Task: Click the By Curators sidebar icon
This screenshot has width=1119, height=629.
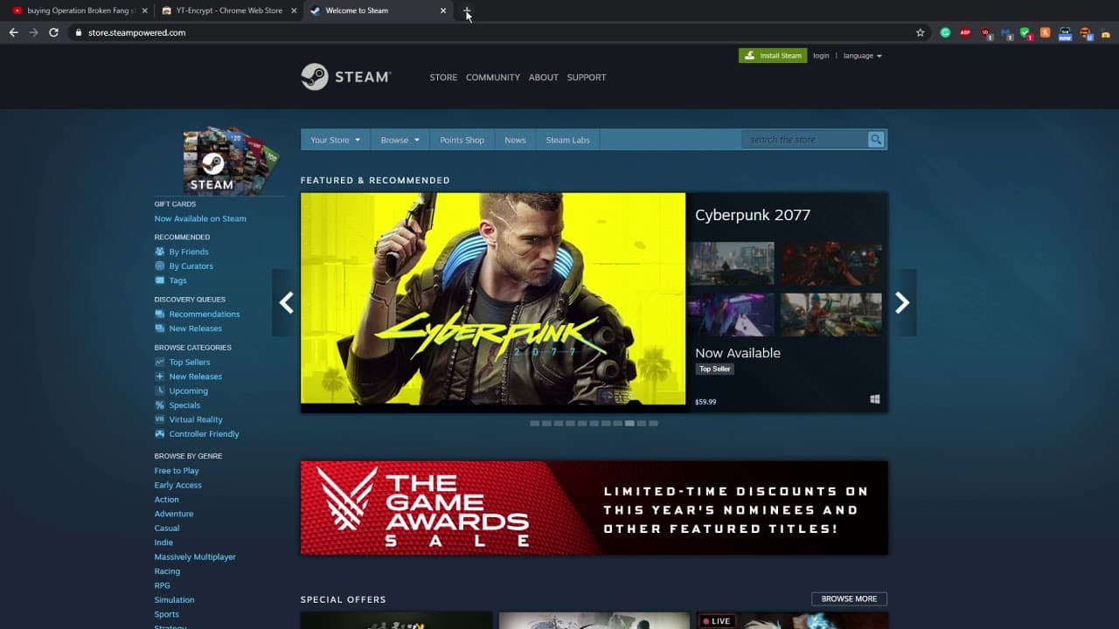Action: coord(159,266)
